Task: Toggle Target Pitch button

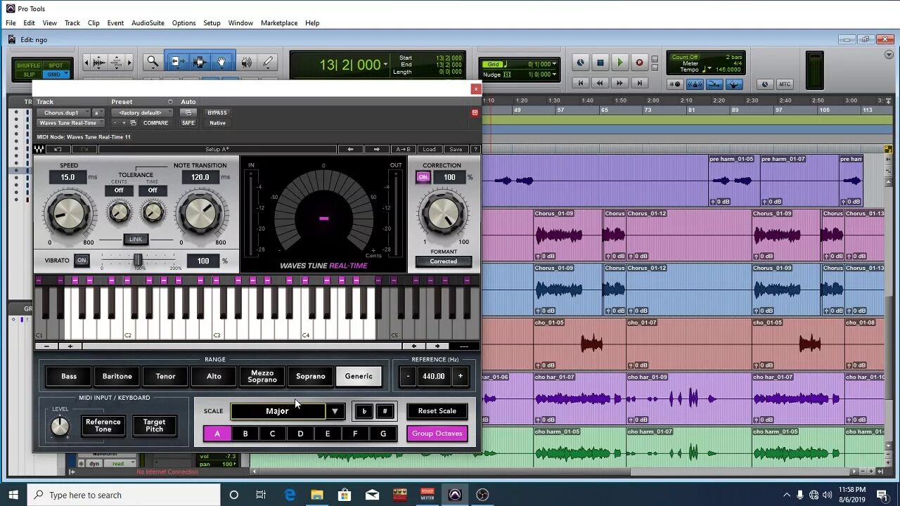Action: (154, 425)
